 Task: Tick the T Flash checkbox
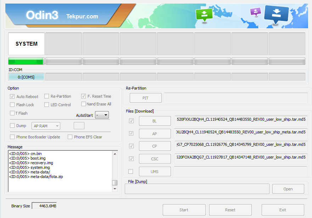[12, 113]
